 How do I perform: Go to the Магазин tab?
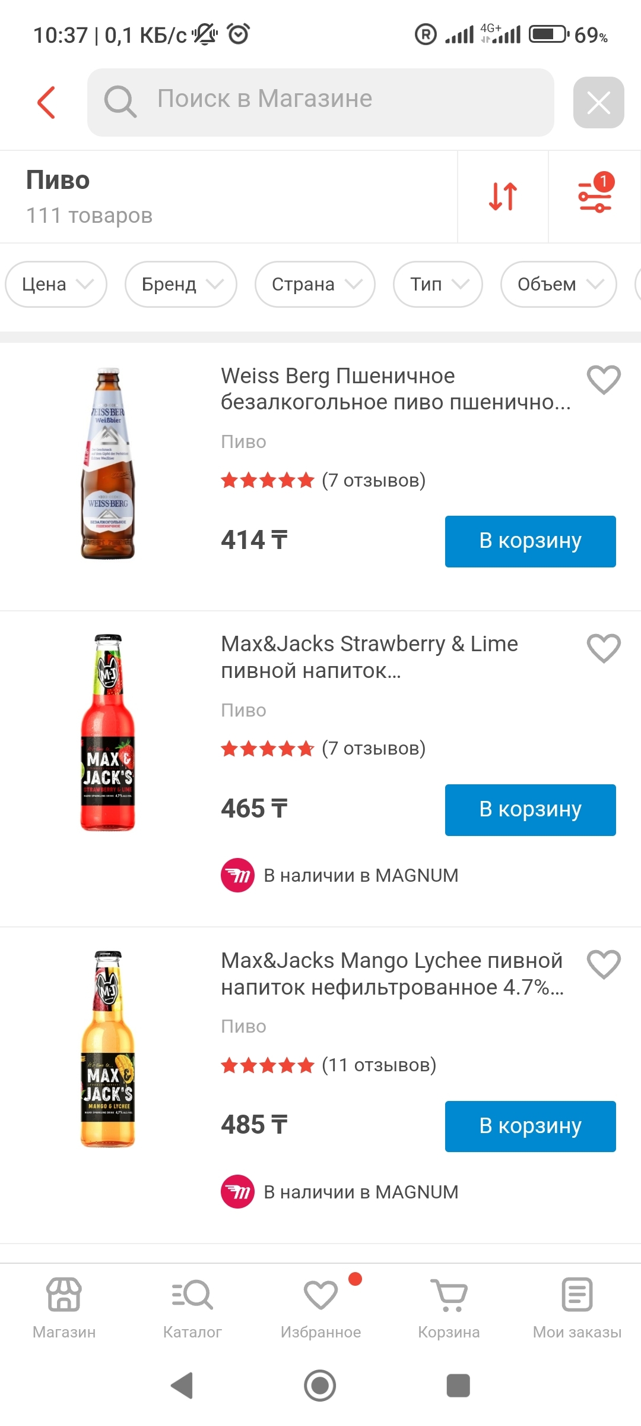[64, 1308]
